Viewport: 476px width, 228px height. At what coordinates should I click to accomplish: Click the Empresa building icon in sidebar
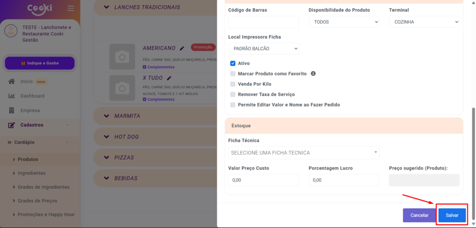[x=12, y=111]
